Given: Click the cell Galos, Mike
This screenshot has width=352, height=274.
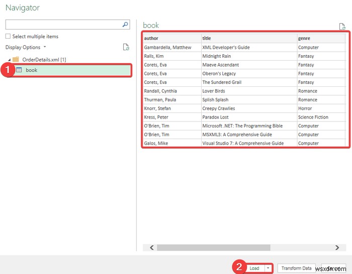Looking at the screenshot, I should coord(172,143).
